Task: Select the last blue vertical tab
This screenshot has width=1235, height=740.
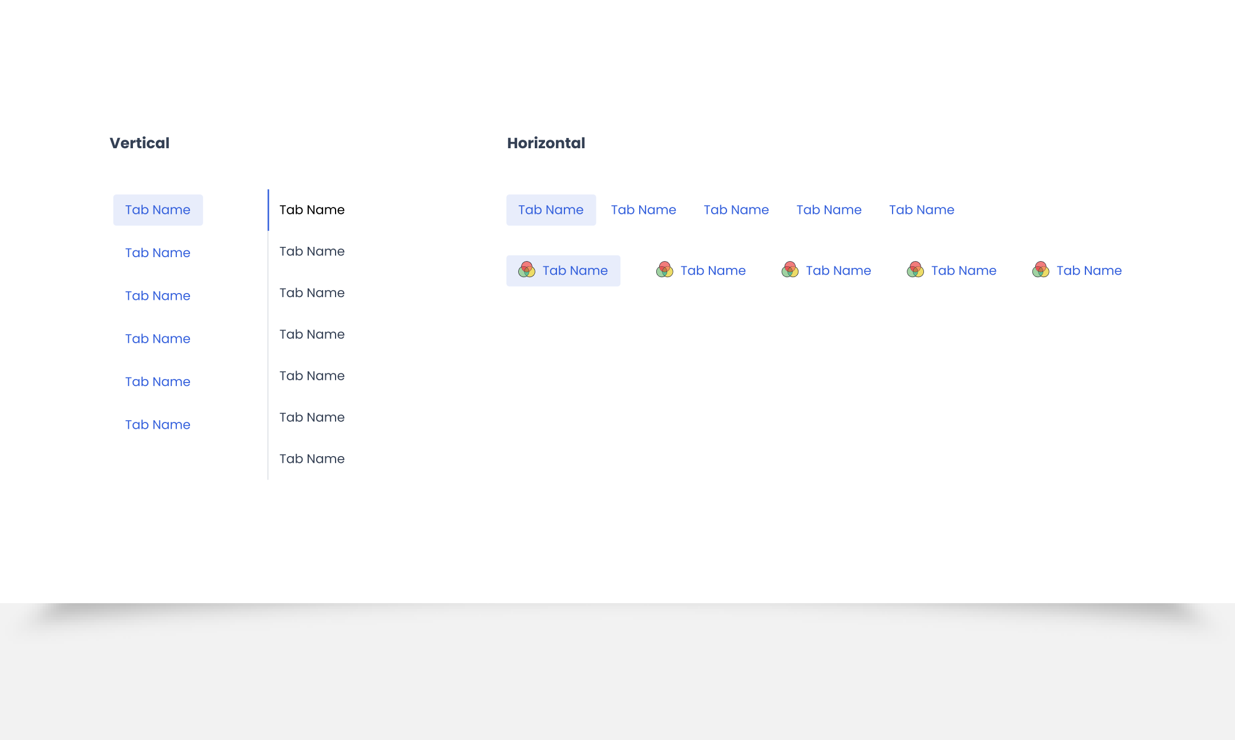Action: [x=158, y=425]
